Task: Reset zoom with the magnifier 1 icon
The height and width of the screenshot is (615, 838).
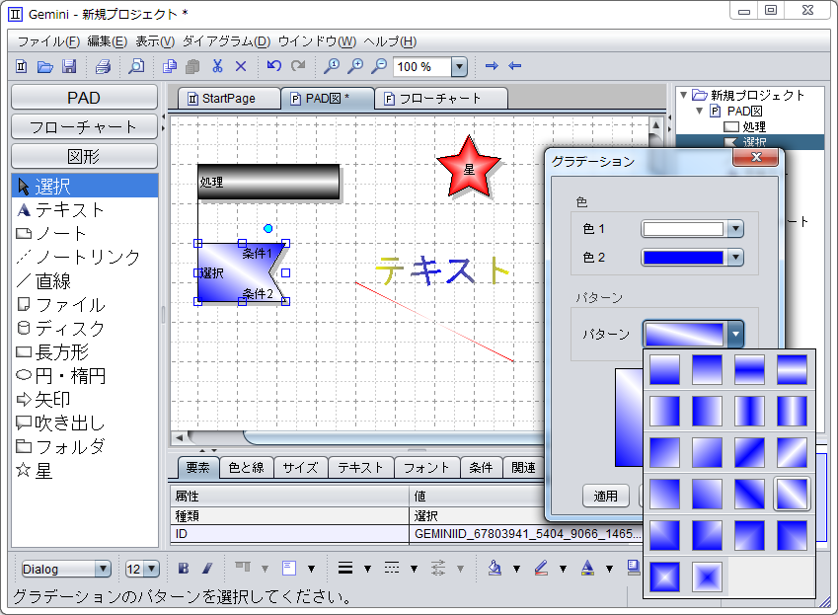Action: coord(332,66)
